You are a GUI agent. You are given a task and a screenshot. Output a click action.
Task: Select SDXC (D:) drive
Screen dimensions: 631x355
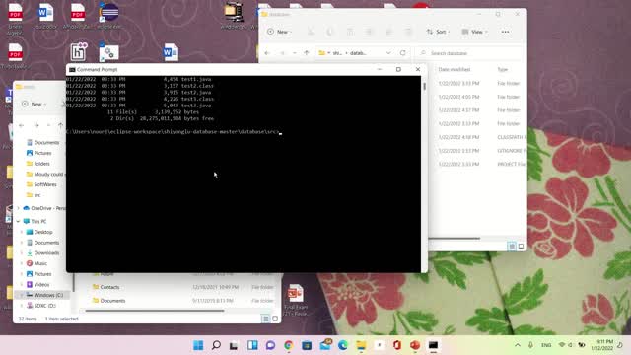click(41, 306)
